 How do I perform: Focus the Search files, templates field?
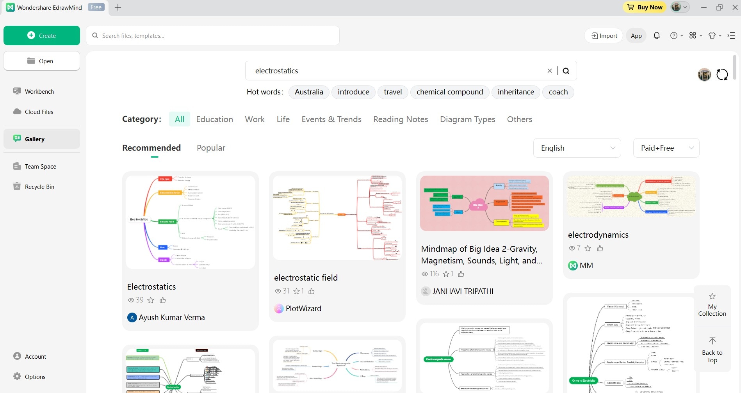click(x=213, y=36)
